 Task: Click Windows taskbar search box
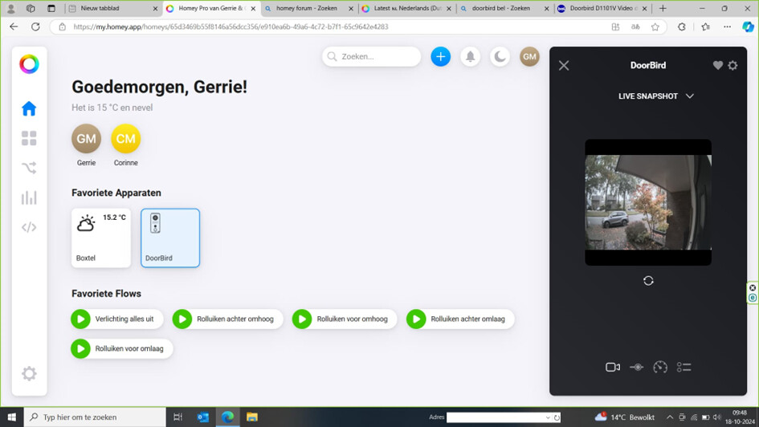pyautogui.click(x=95, y=417)
